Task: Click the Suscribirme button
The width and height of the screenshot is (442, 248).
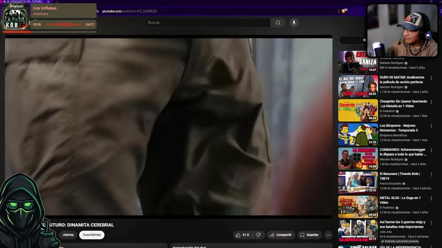Action: click(x=92, y=235)
